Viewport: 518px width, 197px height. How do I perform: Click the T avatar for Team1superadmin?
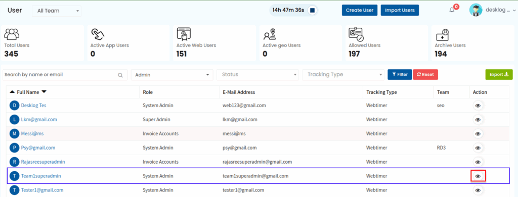[x=15, y=176]
